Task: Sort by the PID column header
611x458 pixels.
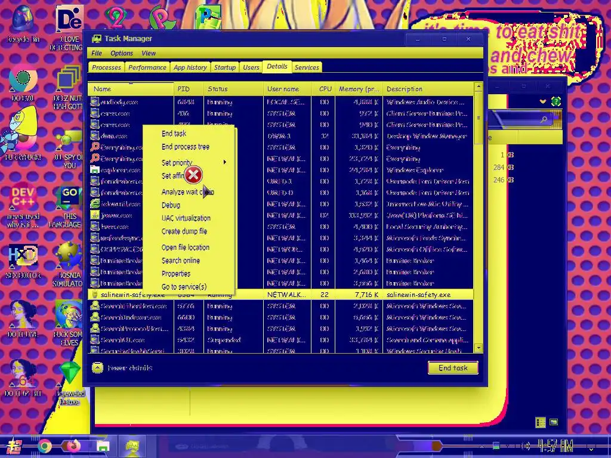Action: pos(189,89)
